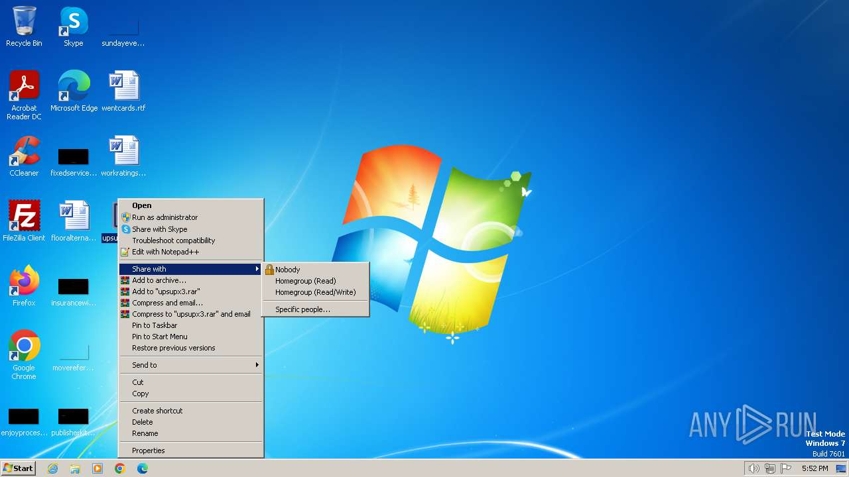Choose Cut in the context menu
The image size is (849, 477).
click(x=191, y=382)
